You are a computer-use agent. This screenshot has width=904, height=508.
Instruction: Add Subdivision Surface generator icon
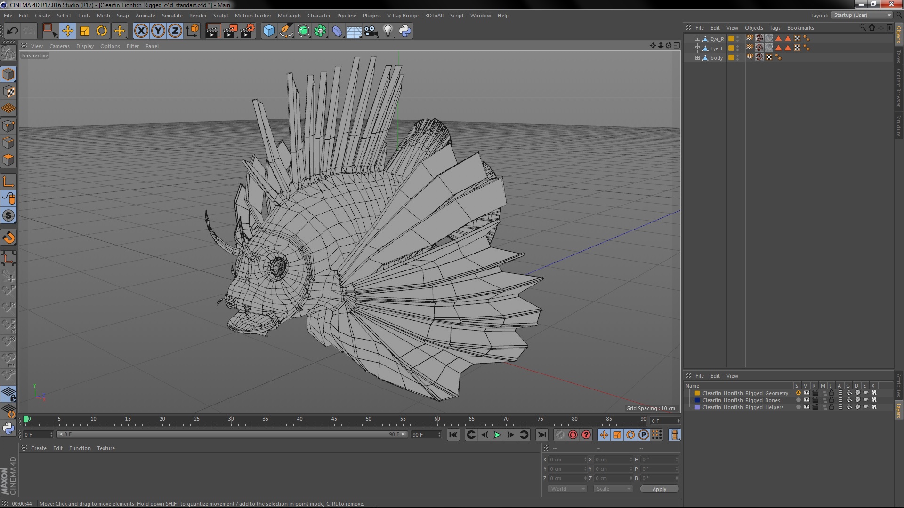[x=303, y=31]
